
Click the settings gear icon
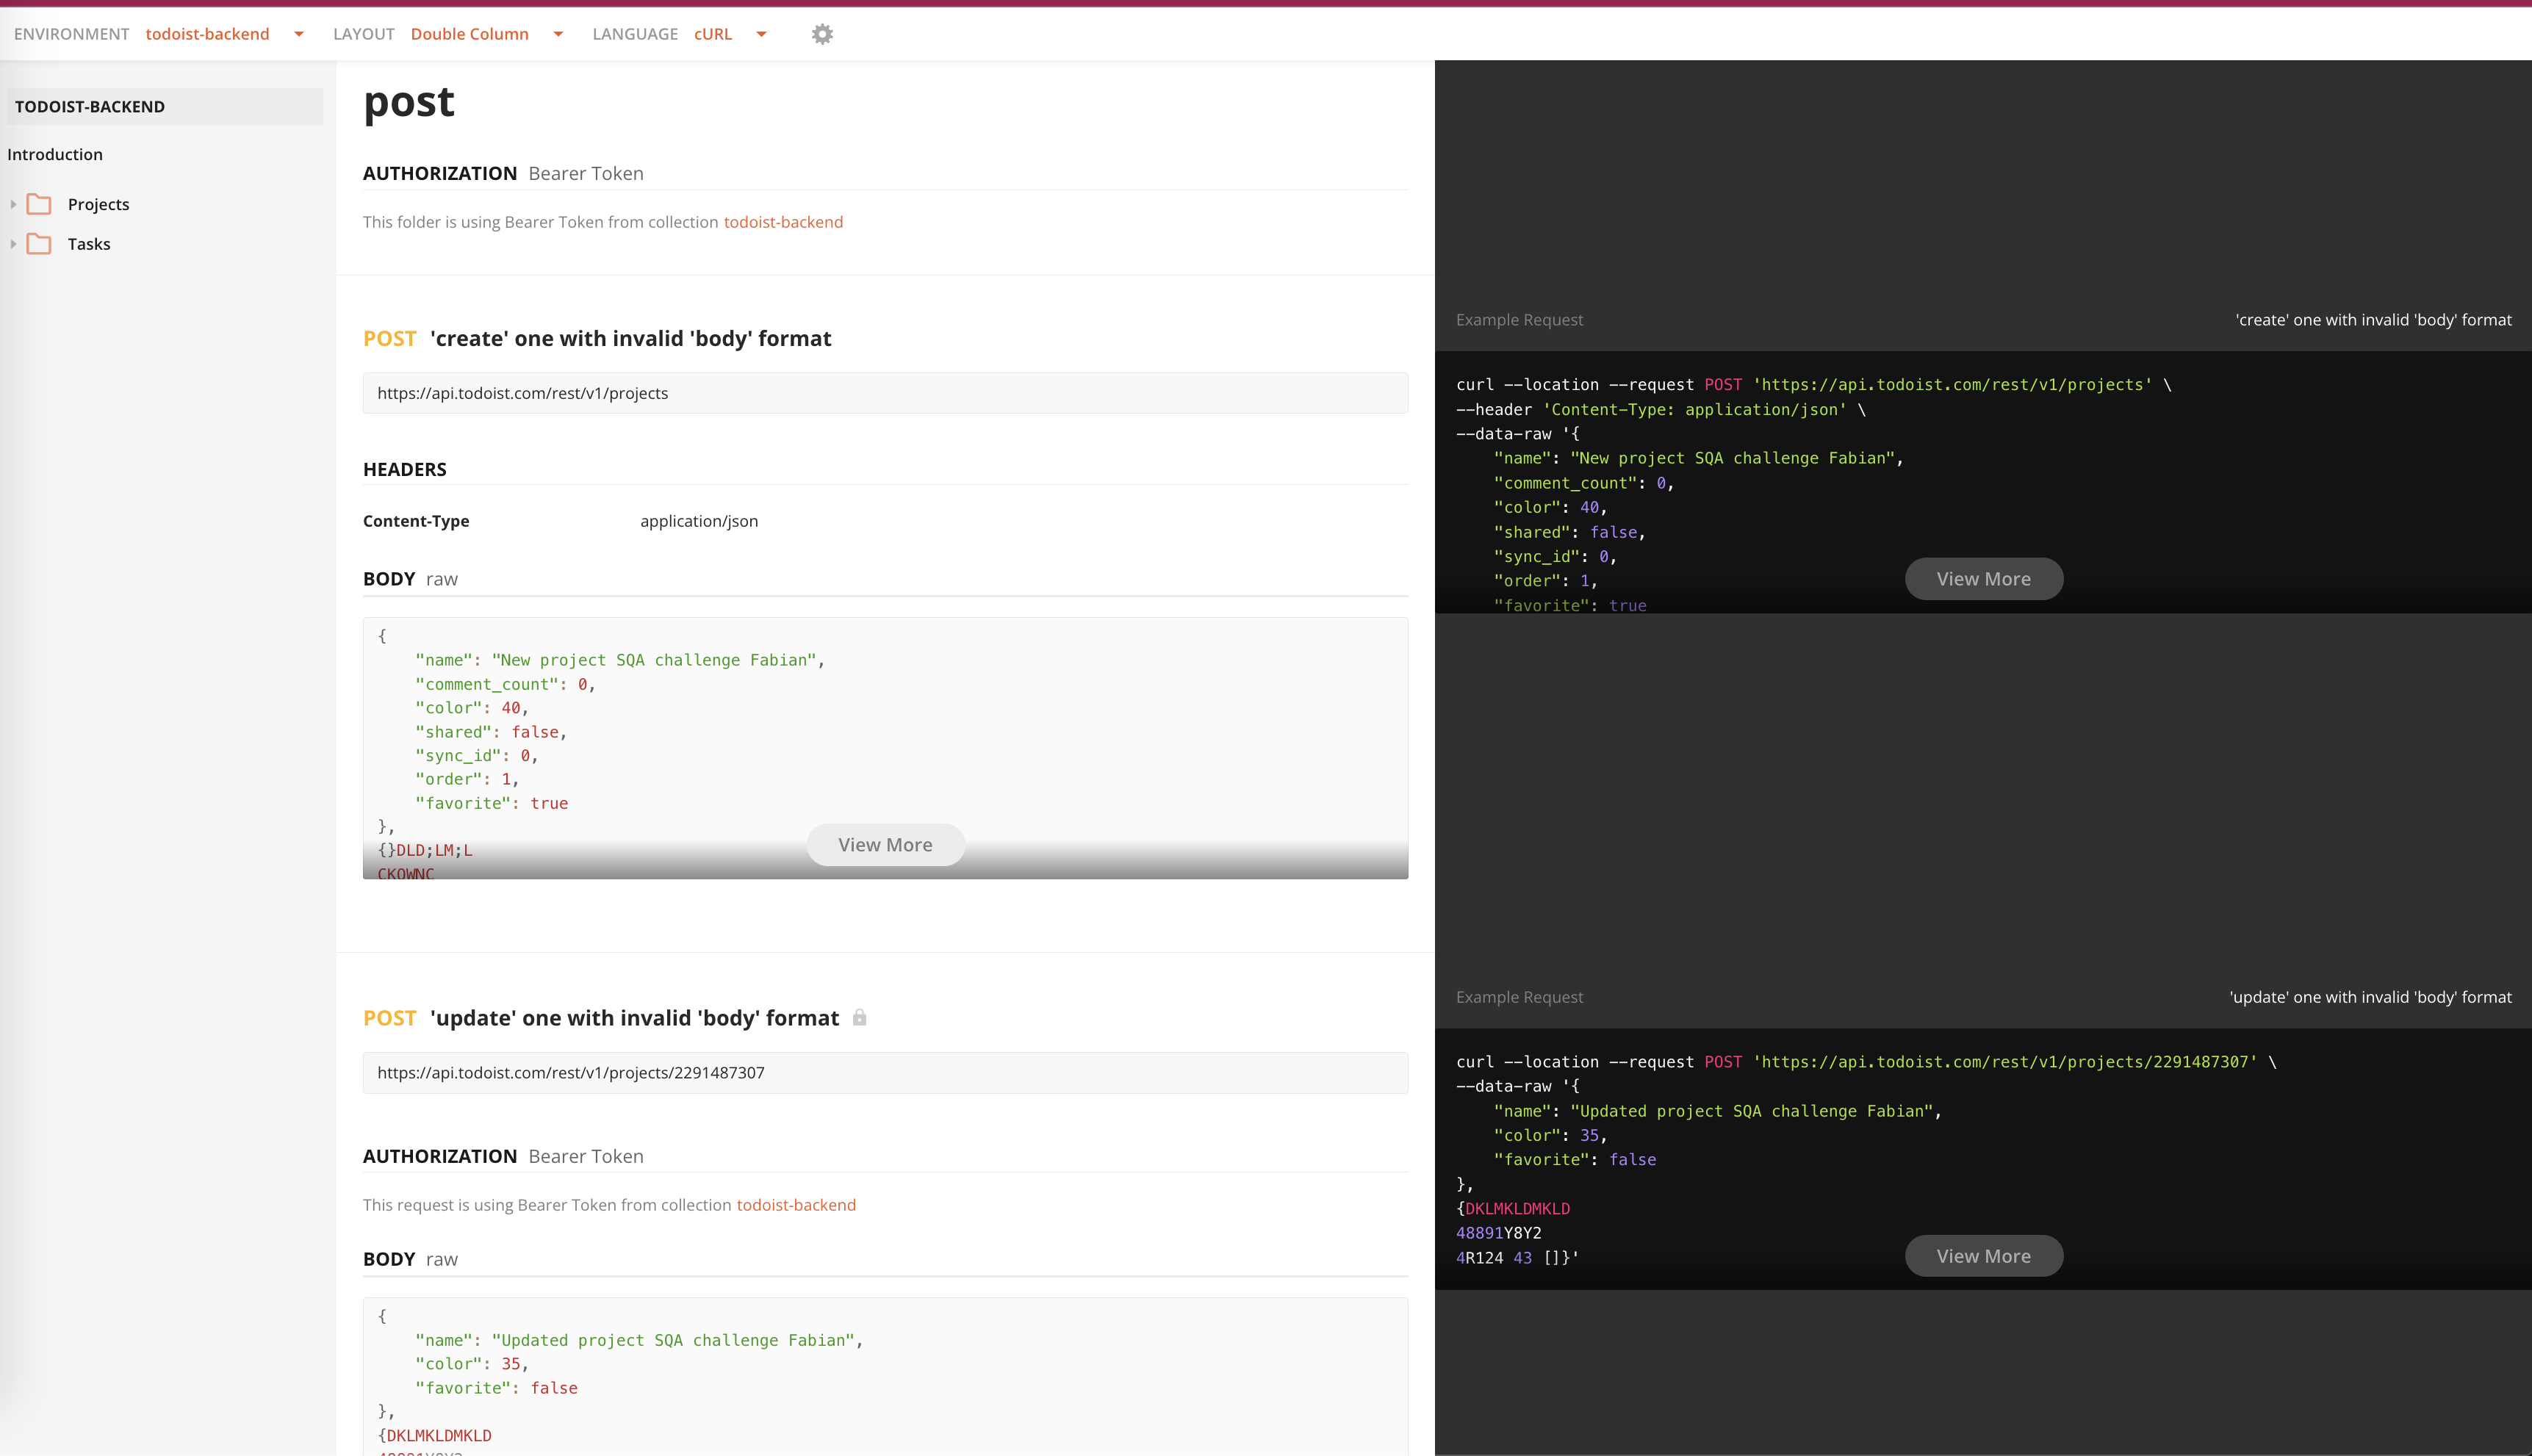point(822,33)
